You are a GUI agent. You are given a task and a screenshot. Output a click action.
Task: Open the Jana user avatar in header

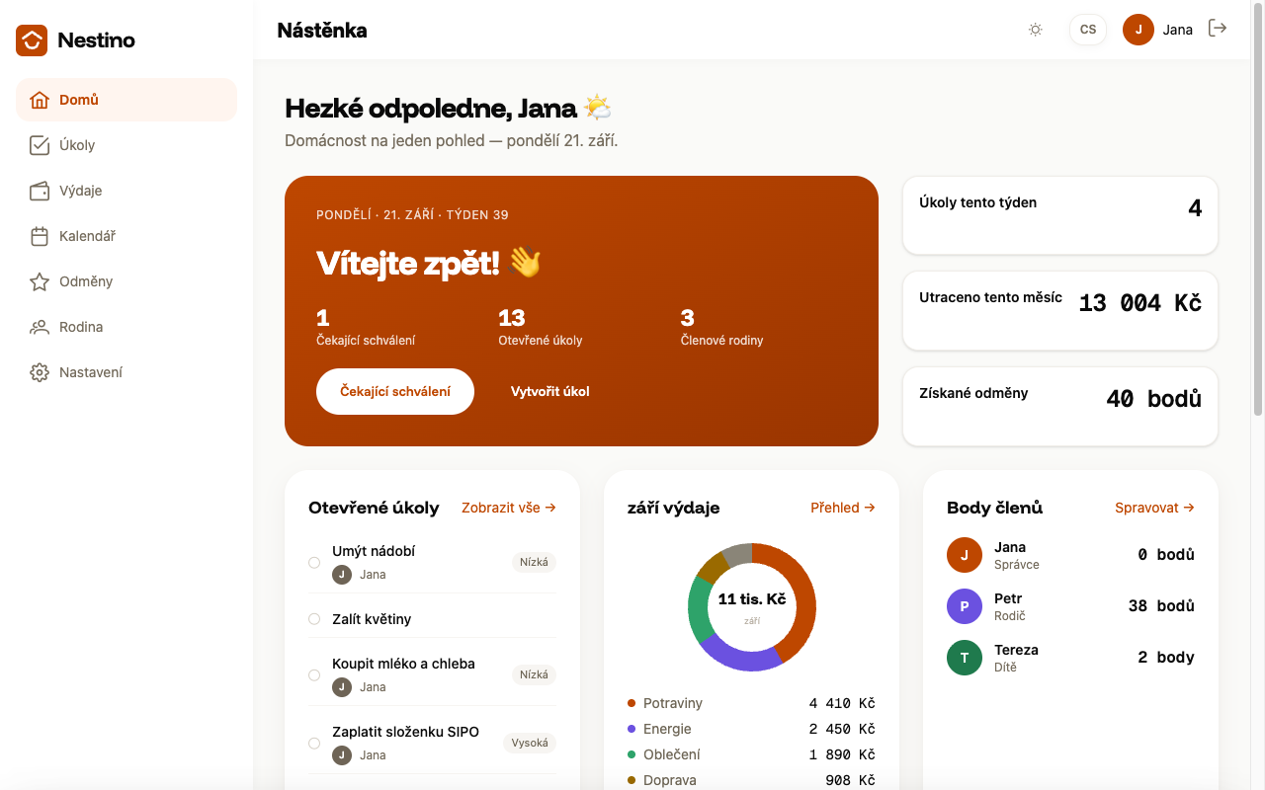tap(1138, 30)
